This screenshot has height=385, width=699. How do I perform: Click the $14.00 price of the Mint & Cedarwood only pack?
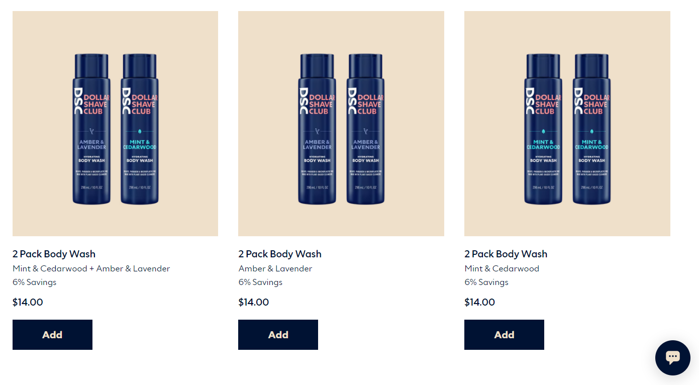(480, 302)
